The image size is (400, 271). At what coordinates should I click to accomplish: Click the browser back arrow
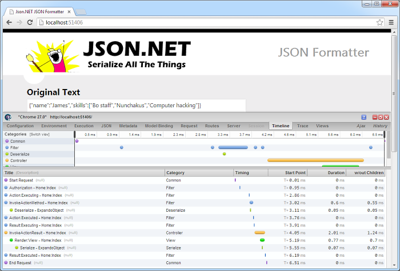pyautogui.click(x=9, y=22)
